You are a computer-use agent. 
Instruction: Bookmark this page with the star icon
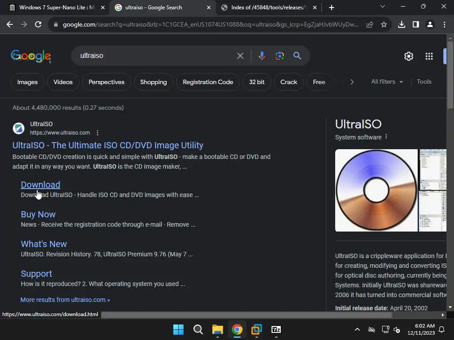[x=384, y=25]
